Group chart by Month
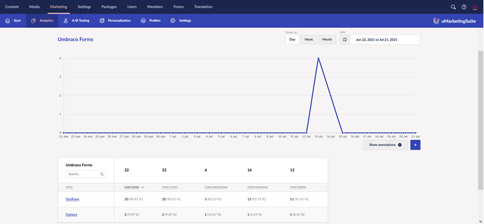484x224 pixels. pyautogui.click(x=327, y=39)
